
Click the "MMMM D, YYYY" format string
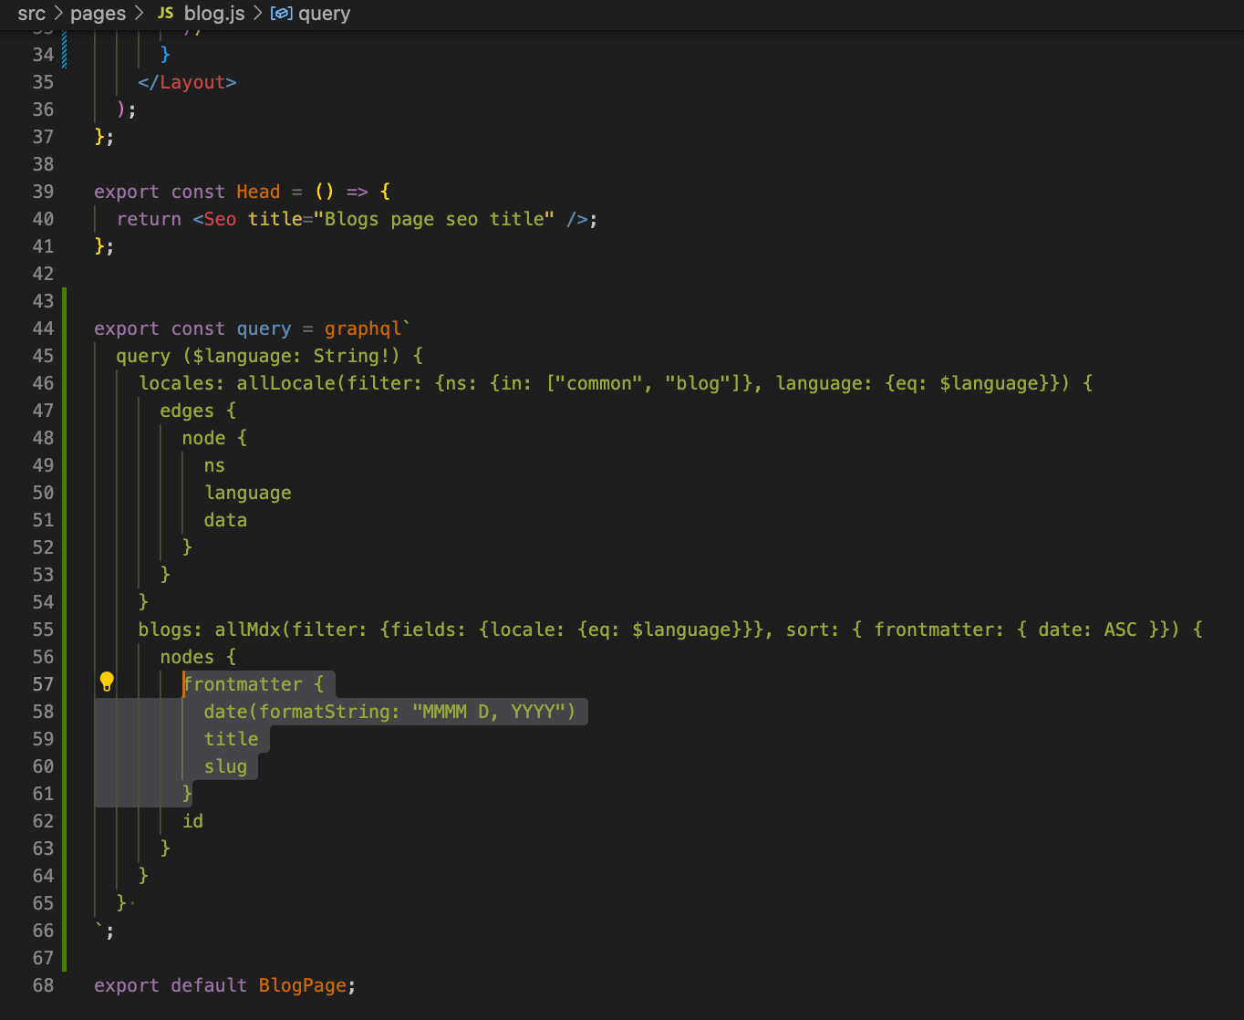point(489,712)
